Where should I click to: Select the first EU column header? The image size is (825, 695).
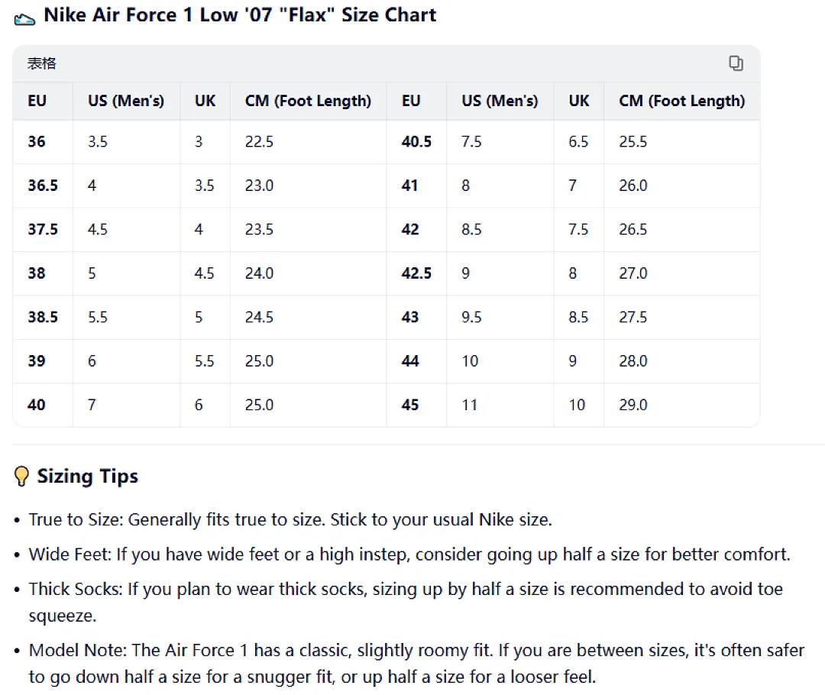(37, 101)
